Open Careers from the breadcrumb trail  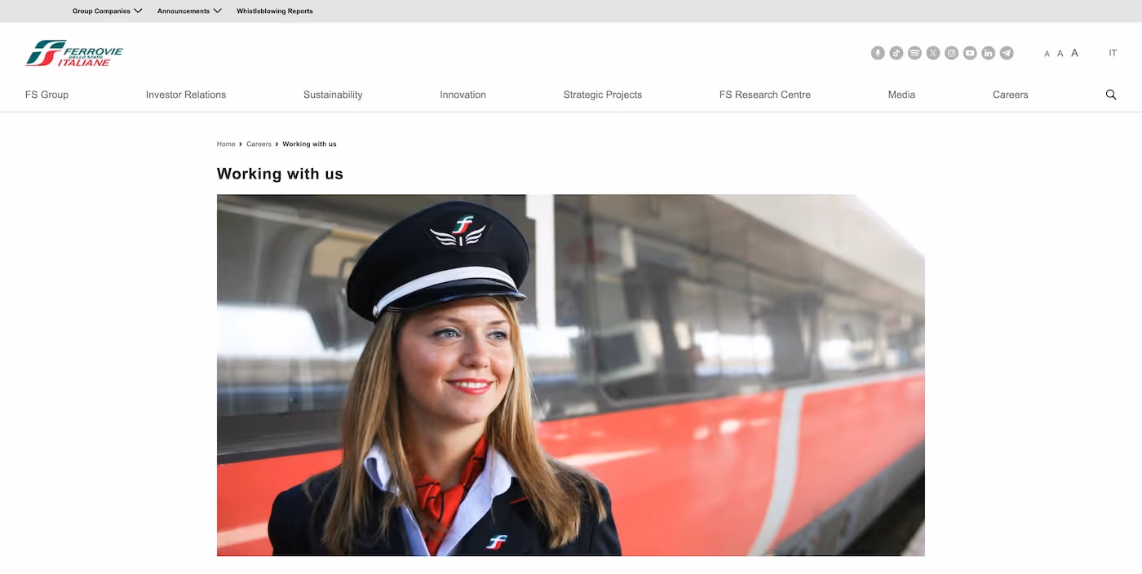pyautogui.click(x=259, y=143)
